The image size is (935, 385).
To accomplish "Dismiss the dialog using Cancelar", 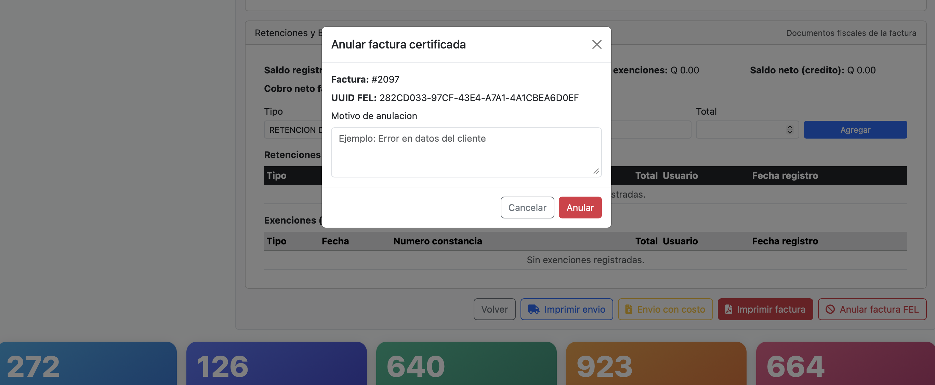I will (x=527, y=207).
